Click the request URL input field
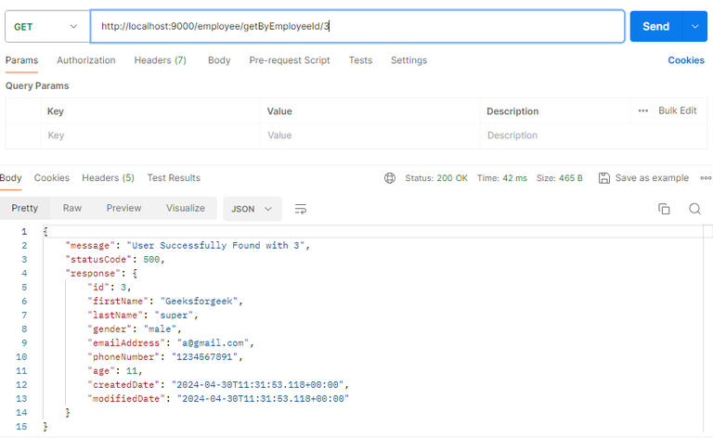Image resolution: width=713 pixels, height=438 pixels. (x=357, y=27)
